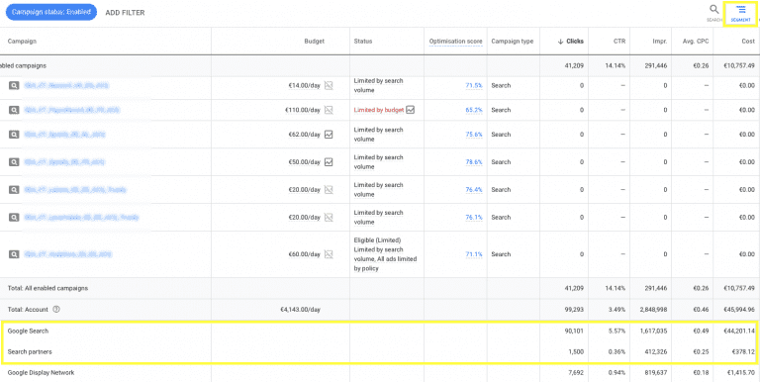The image size is (760, 382).
Task: Click the Google Search segment row label
Action: pyautogui.click(x=28, y=331)
